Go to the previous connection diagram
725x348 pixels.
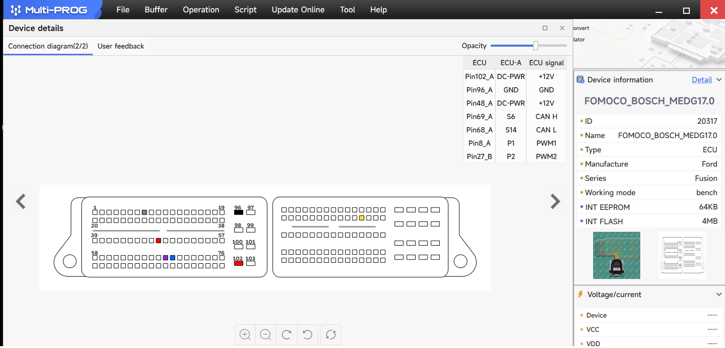[x=20, y=201]
